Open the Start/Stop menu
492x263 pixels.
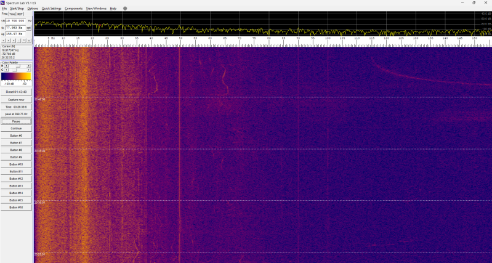(17, 9)
